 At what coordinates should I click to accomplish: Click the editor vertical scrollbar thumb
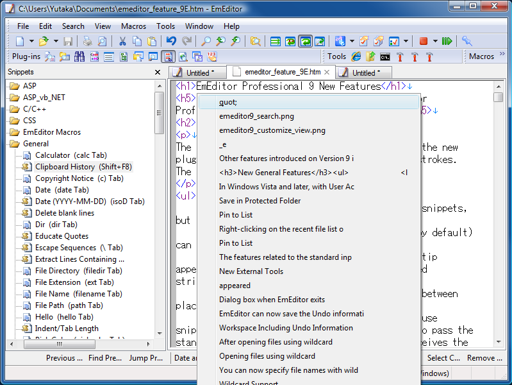tap(499, 98)
